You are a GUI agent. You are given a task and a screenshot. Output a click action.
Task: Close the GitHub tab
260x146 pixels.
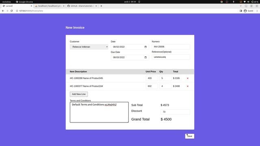(96, 6)
